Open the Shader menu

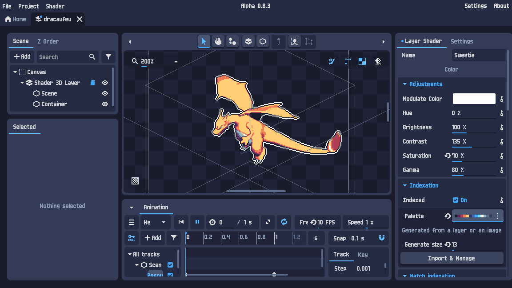pos(55,6)
